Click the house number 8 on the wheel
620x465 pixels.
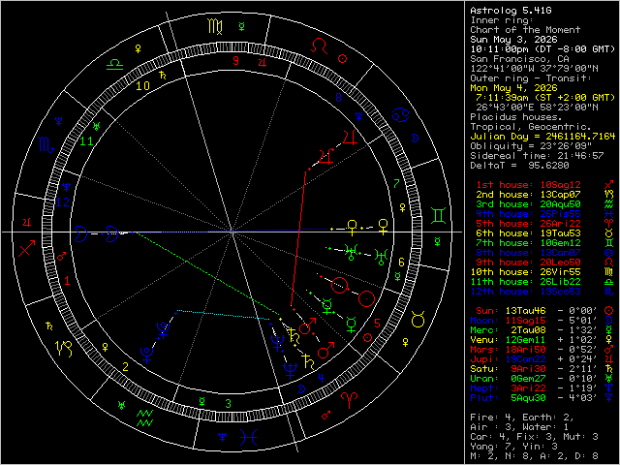click(x=338, y=97)
